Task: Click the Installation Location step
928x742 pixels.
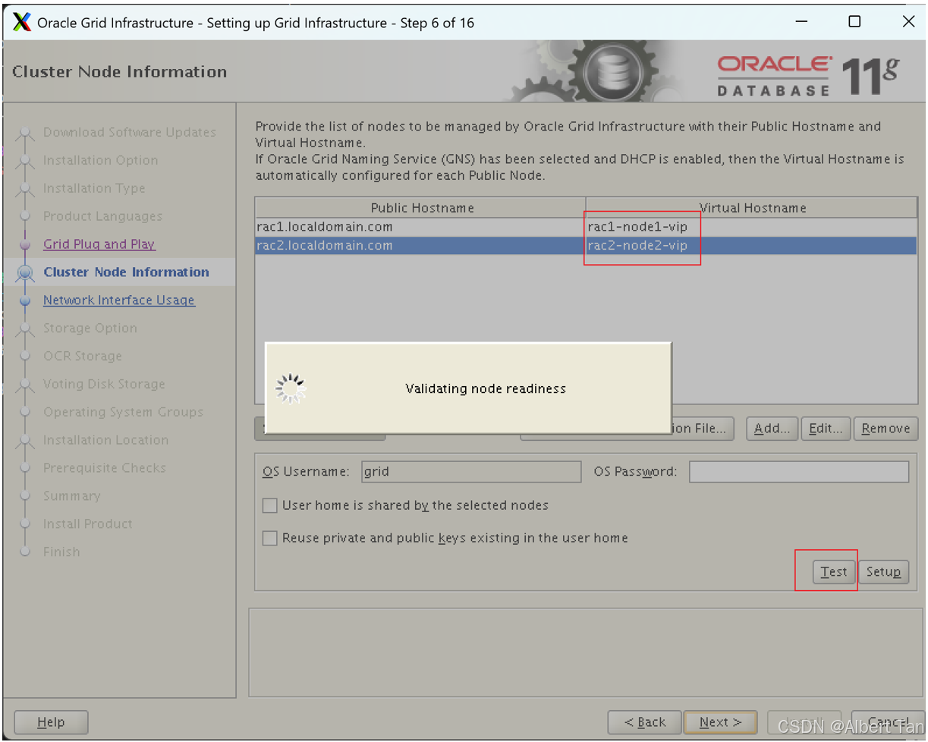Action: pyautogui.click(x=106, y=440)
